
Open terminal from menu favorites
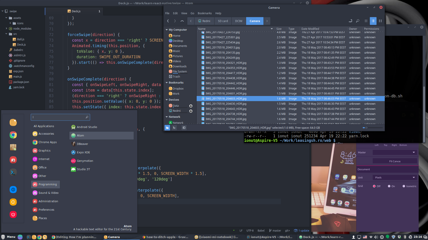(13, 172)
